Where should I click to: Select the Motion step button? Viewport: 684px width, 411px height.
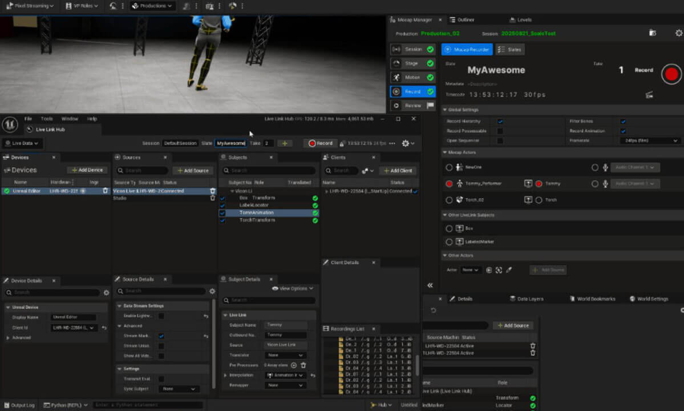(412, 77)
